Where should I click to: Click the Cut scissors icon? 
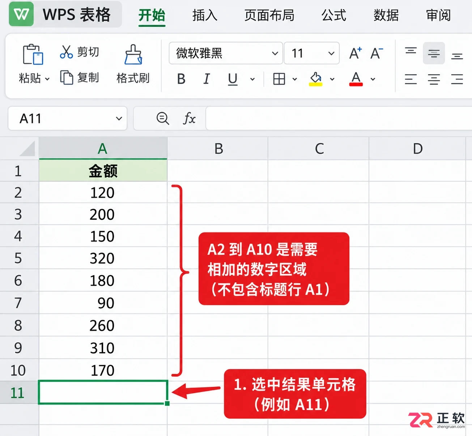[67, 52]
